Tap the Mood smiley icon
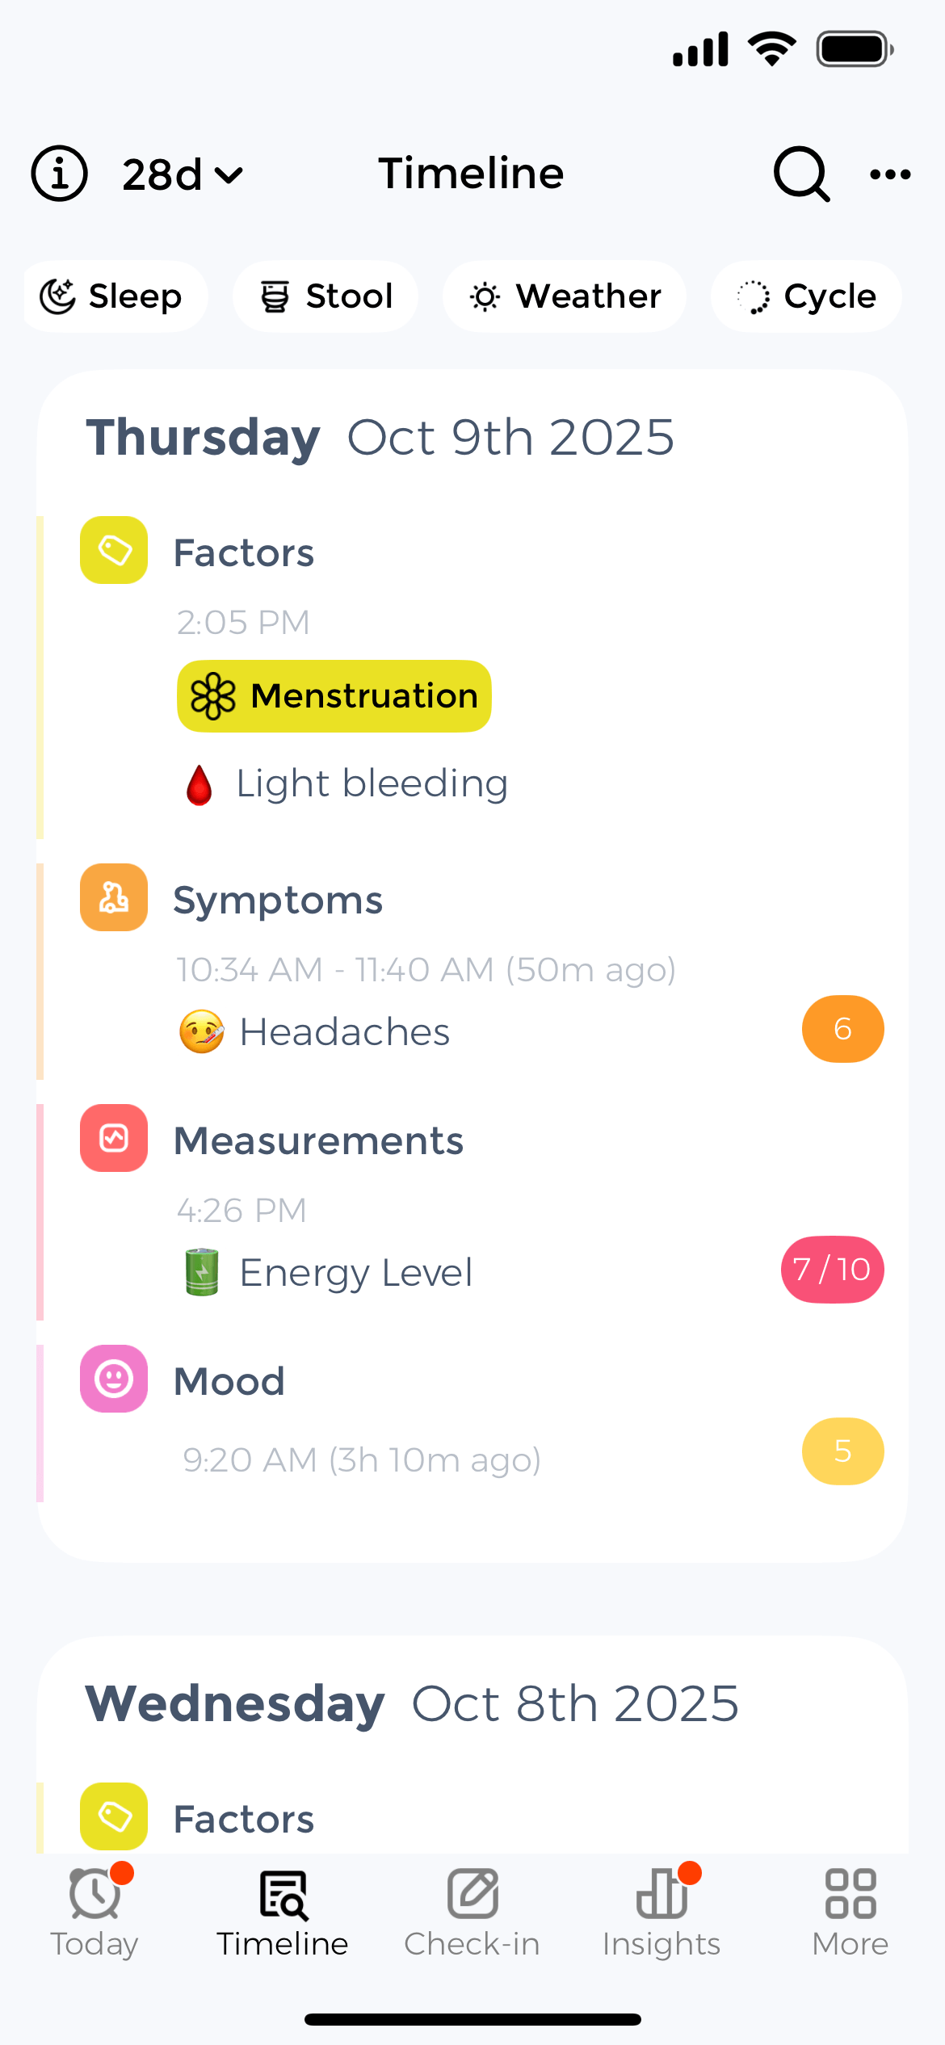Screen dimensions: 945x2045 coord(113,1379)
